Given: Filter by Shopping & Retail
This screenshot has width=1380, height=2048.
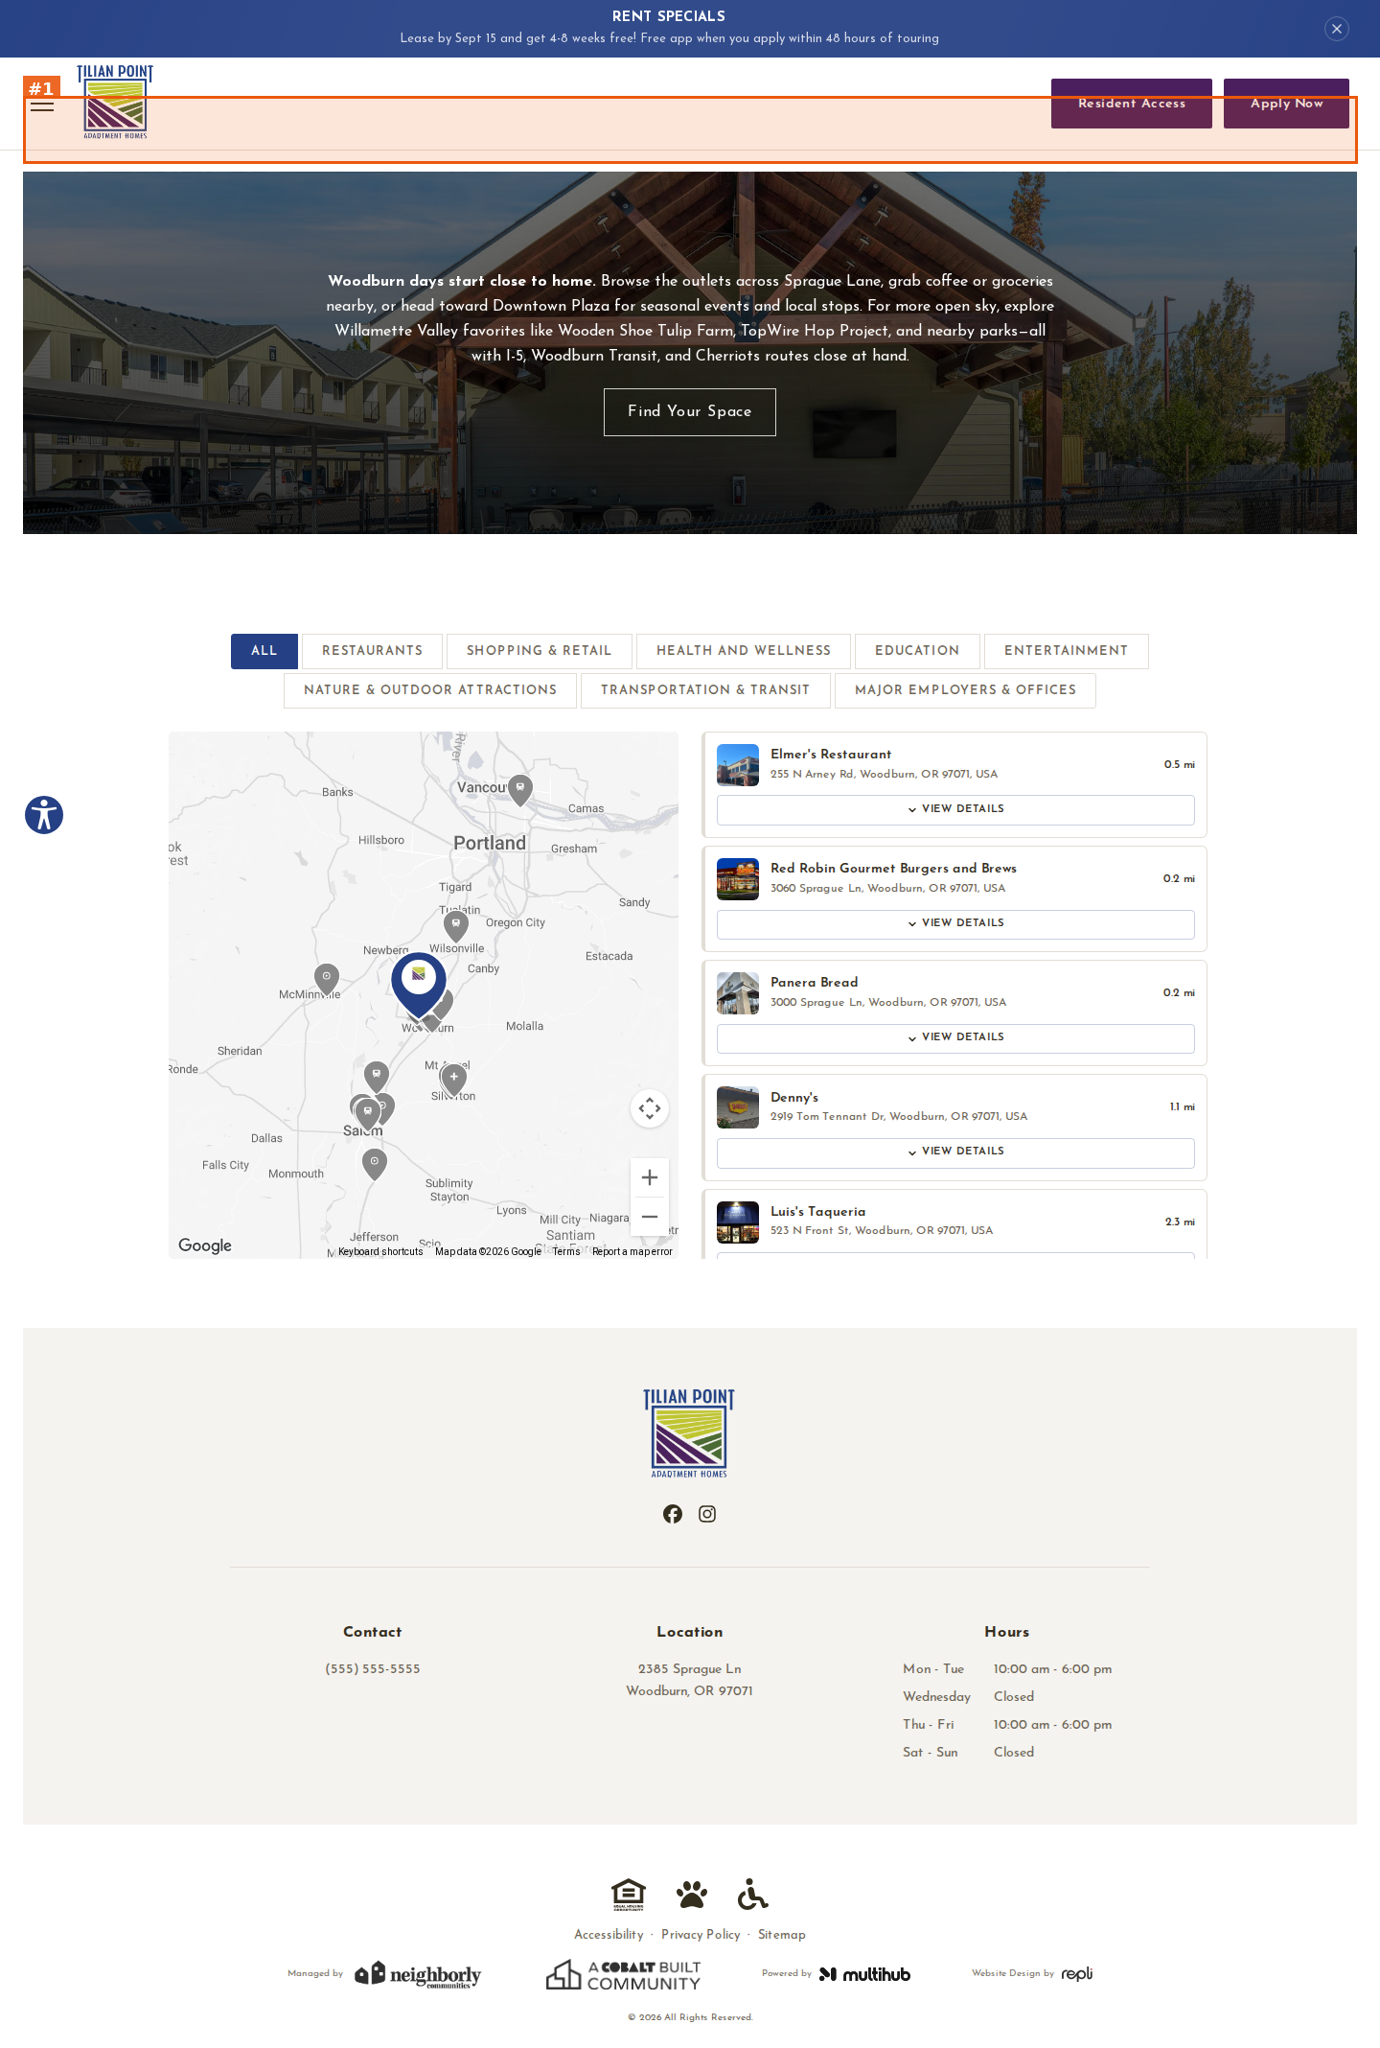Looking at the screenshot, I should coord(540,651).
